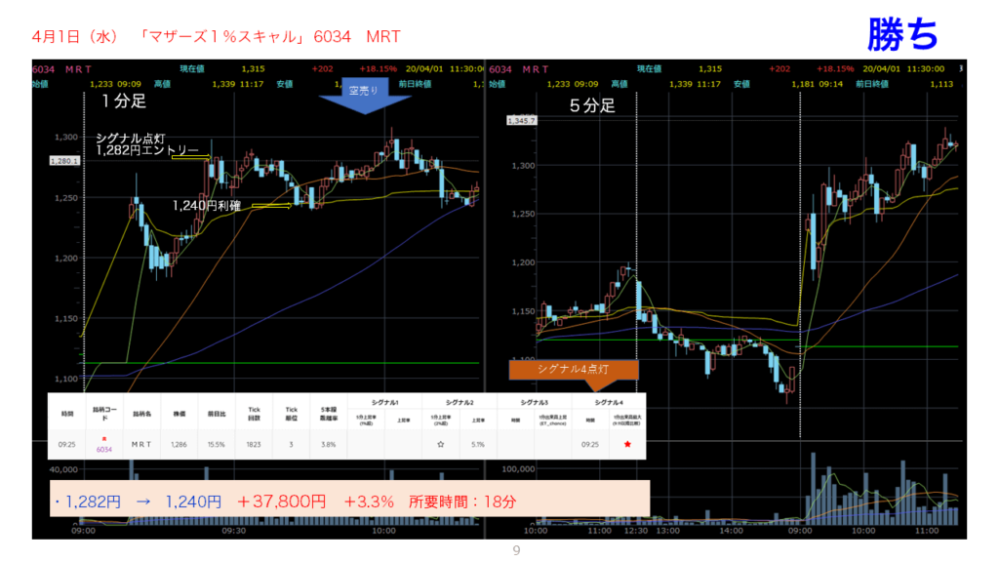Click the slide title 「マザーズ1%スキャル」6034 MRT
The height and width of the screenshot is (562, 999).
point(270,36)
